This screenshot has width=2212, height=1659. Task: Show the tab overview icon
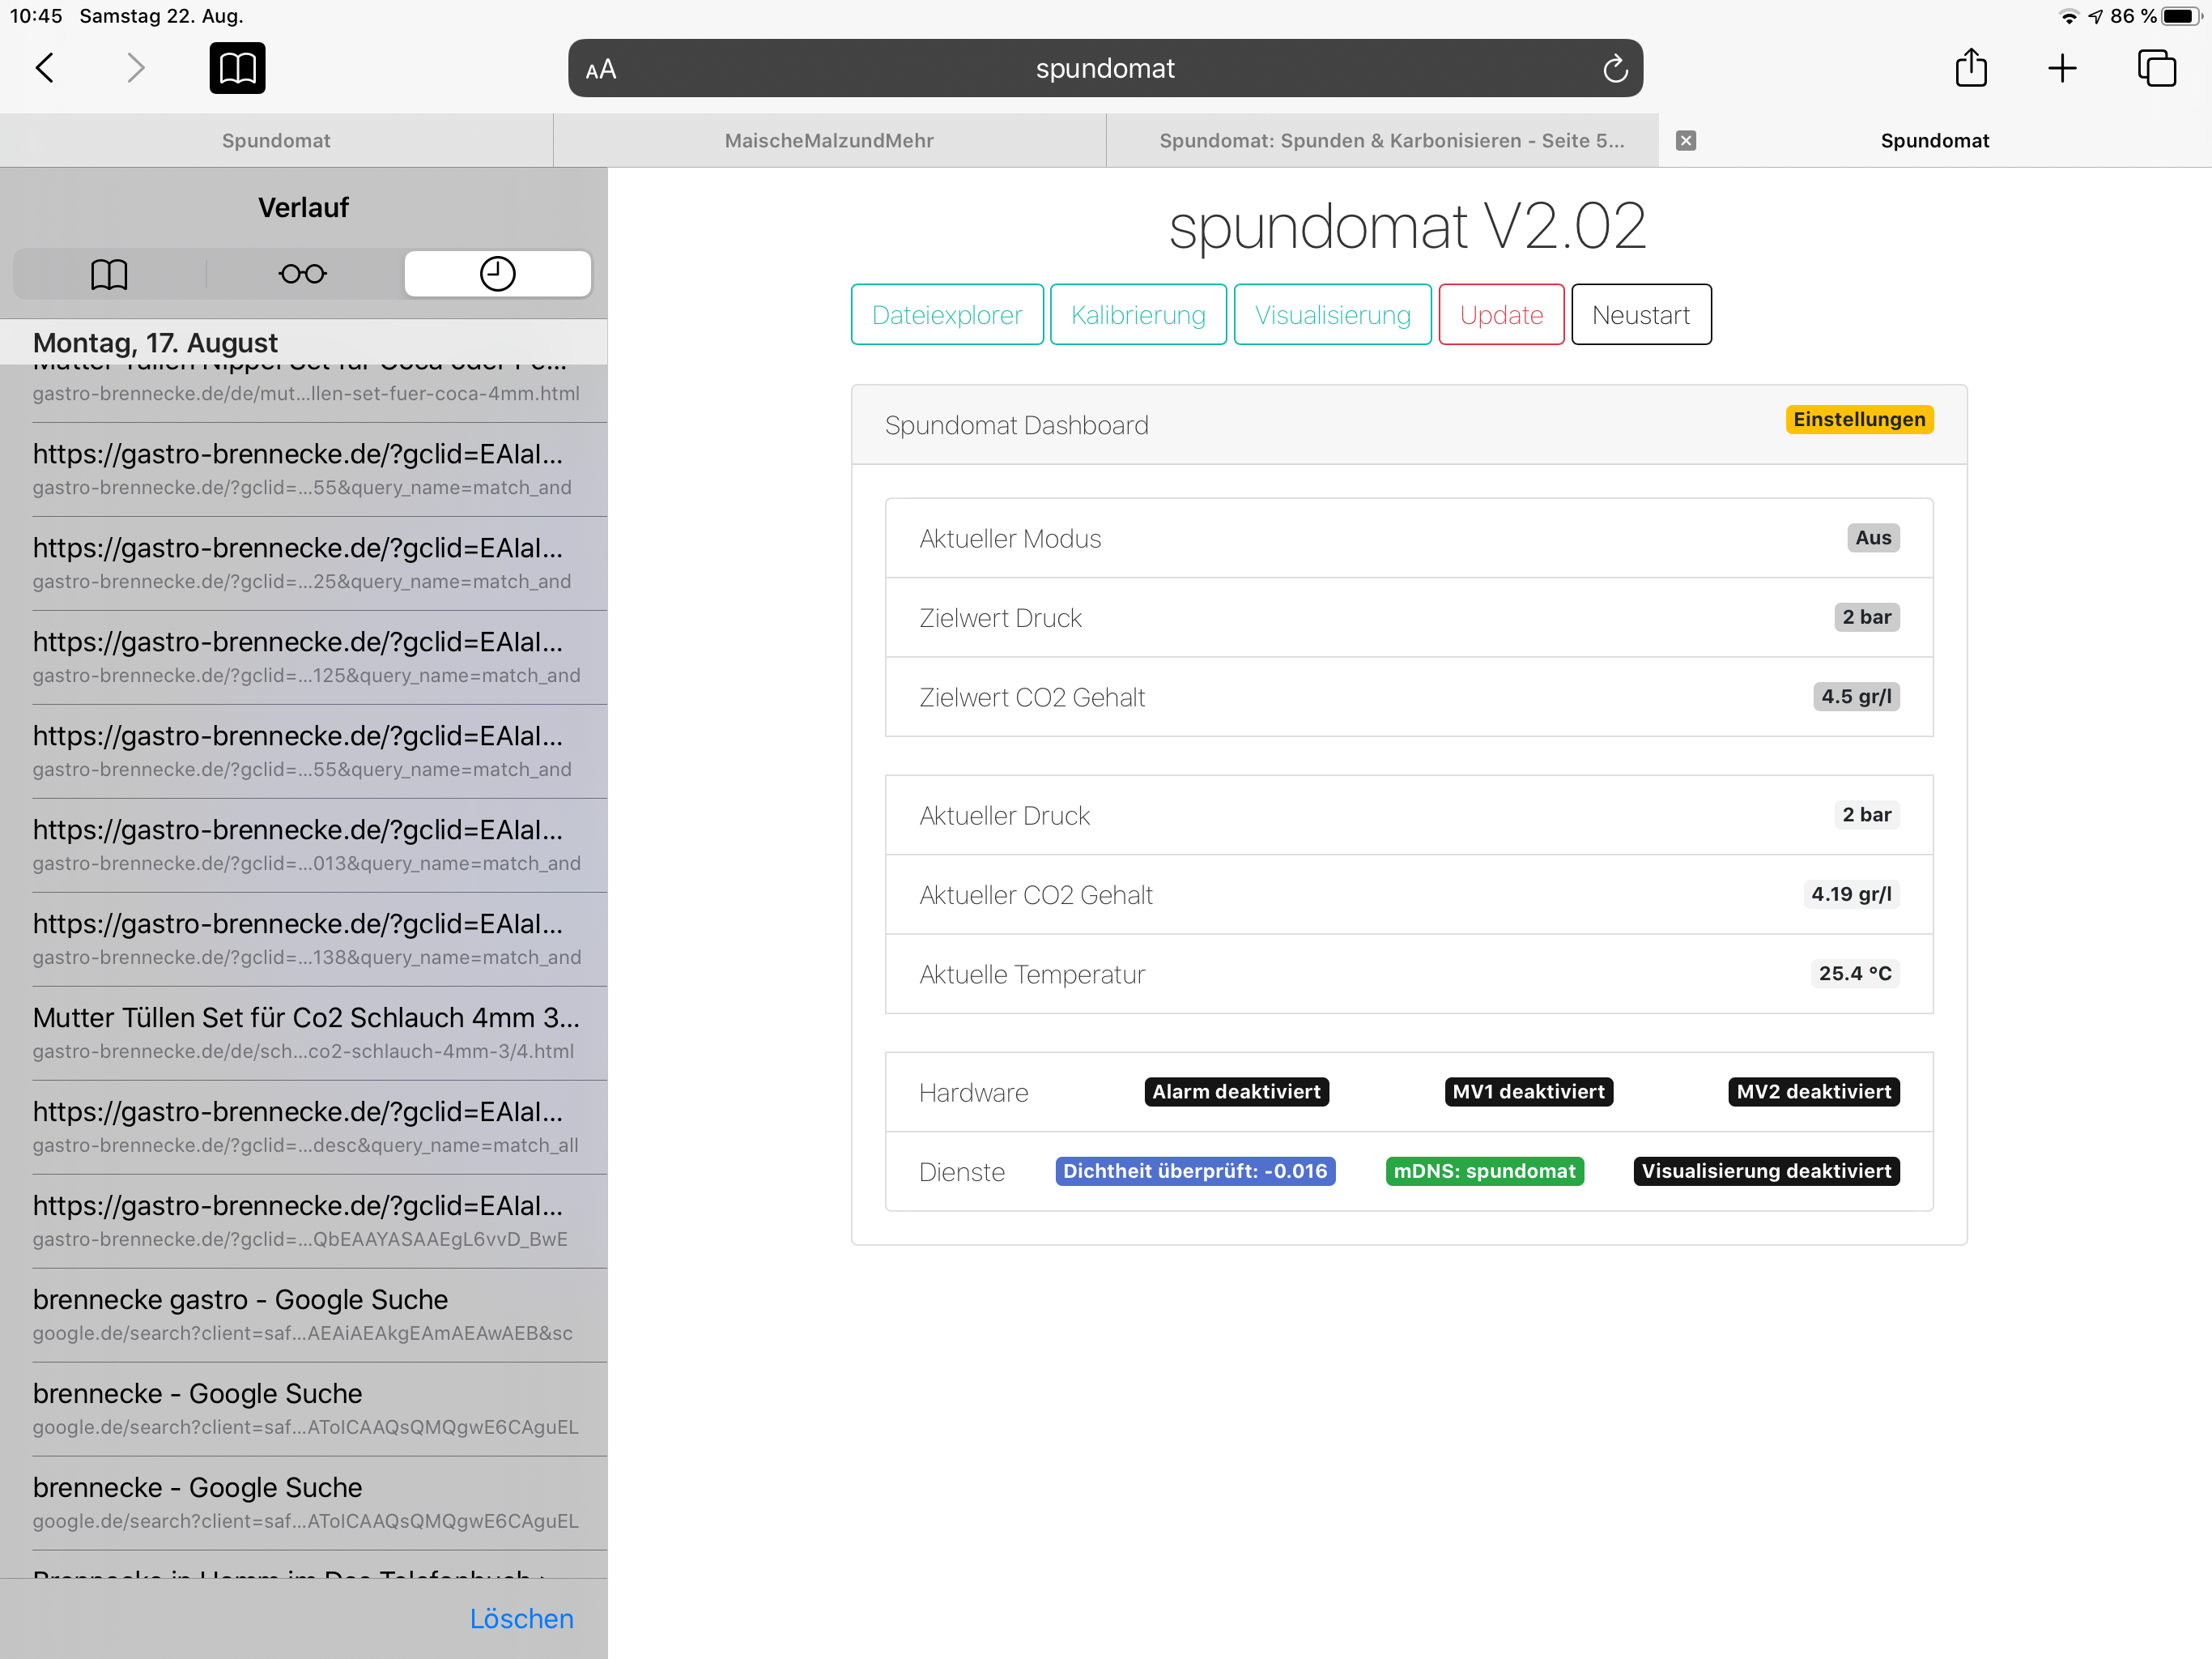pos(2156,68)
